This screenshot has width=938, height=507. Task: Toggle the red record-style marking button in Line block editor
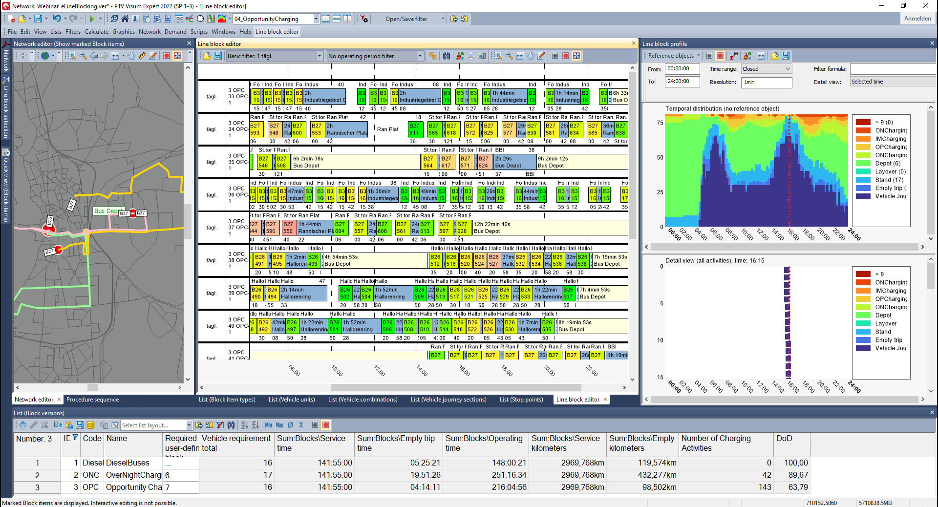click(x=566, y=56)
